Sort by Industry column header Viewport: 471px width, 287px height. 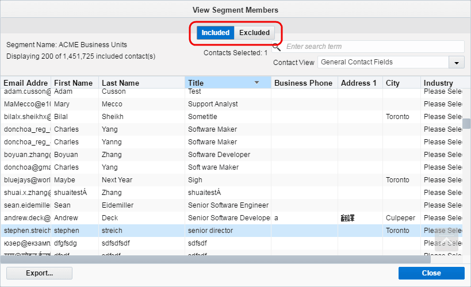pyautogui.click(x=441, y=83)
